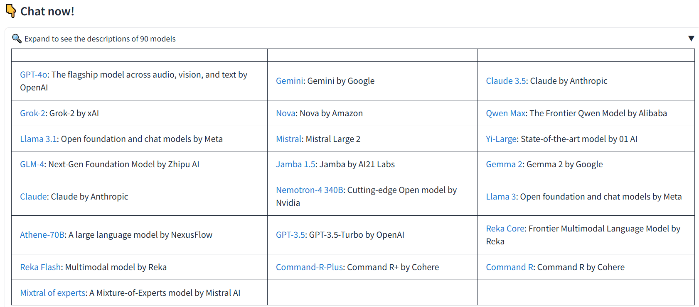This screenshot has width=699, height=307.
Task: Open the Mistral model link
Action: pyautogui.click(x=288, y=139)
